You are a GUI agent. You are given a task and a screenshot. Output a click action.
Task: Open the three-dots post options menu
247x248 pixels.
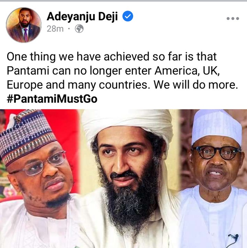click(233, 19)
